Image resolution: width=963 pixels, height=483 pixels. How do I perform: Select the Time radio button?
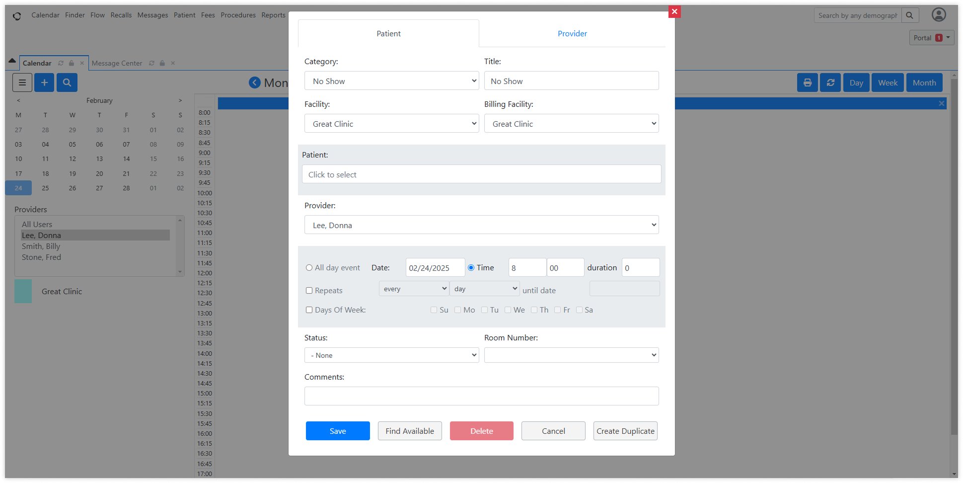click(471, 267)
